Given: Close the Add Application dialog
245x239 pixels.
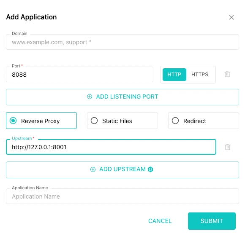Looking at the screenshot, I should click(231, 17).
